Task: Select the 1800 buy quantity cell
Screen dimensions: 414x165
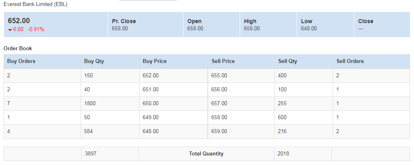Action: (110, 104)
